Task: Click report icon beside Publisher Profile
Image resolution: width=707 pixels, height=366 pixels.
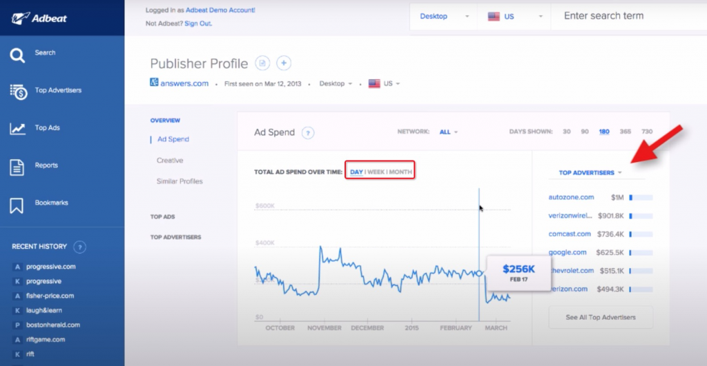Action: tap(262, 63)
